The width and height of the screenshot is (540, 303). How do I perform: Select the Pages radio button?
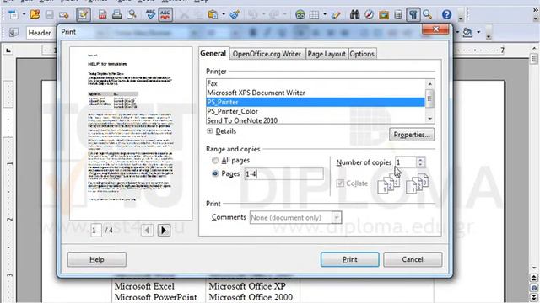[215, 173]
